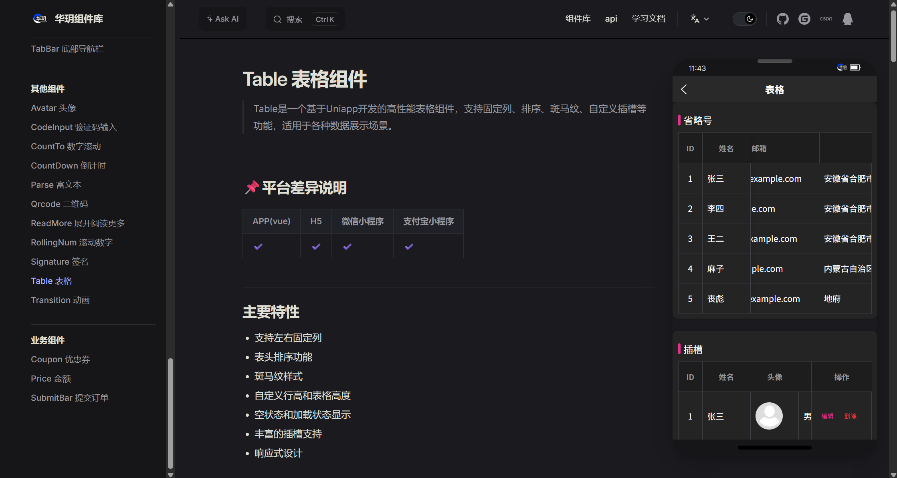Image resolution: width=897 pixels, height=478 pixels.
Task: Click the QQ penguin icon
Action: (x=847, y=19)
